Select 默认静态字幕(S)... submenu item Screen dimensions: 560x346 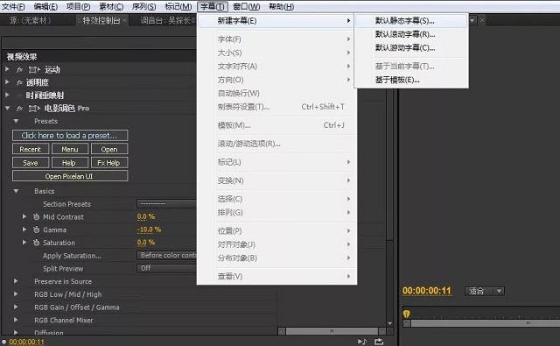point(411,21)
